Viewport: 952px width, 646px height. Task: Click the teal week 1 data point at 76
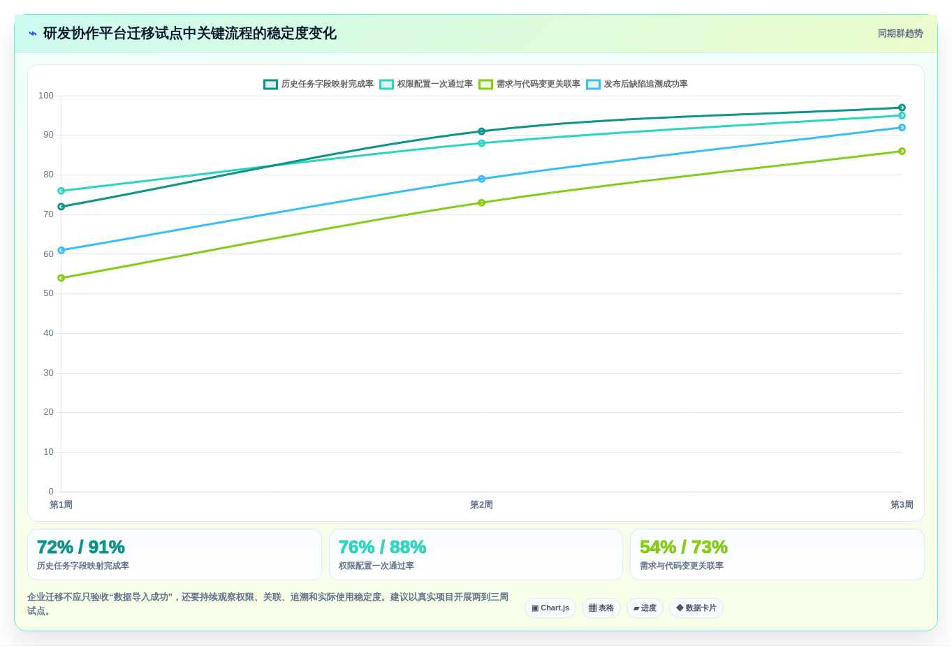point(61,191)
